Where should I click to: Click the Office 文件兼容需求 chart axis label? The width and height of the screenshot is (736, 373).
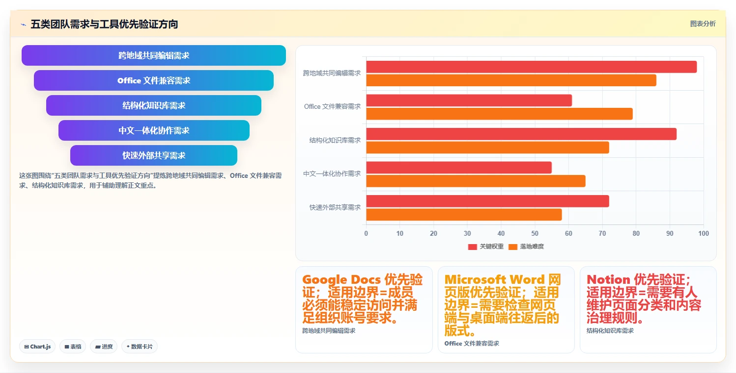coord(332,106)
